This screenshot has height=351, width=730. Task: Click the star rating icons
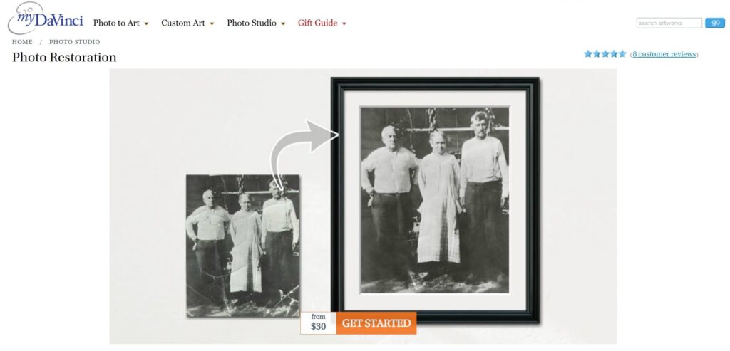[605, 54]
